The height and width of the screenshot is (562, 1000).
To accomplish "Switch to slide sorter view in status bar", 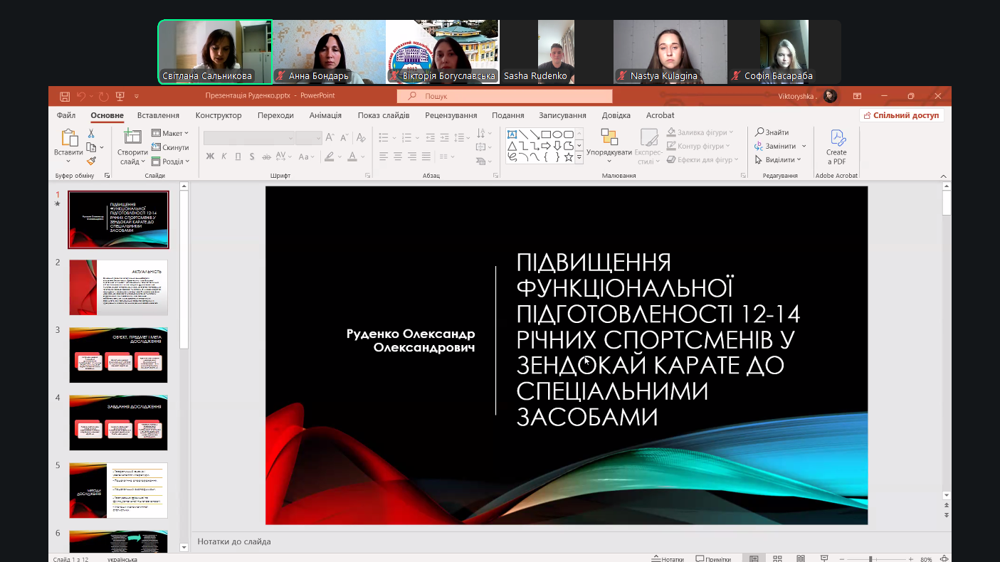I will [777, 558].
